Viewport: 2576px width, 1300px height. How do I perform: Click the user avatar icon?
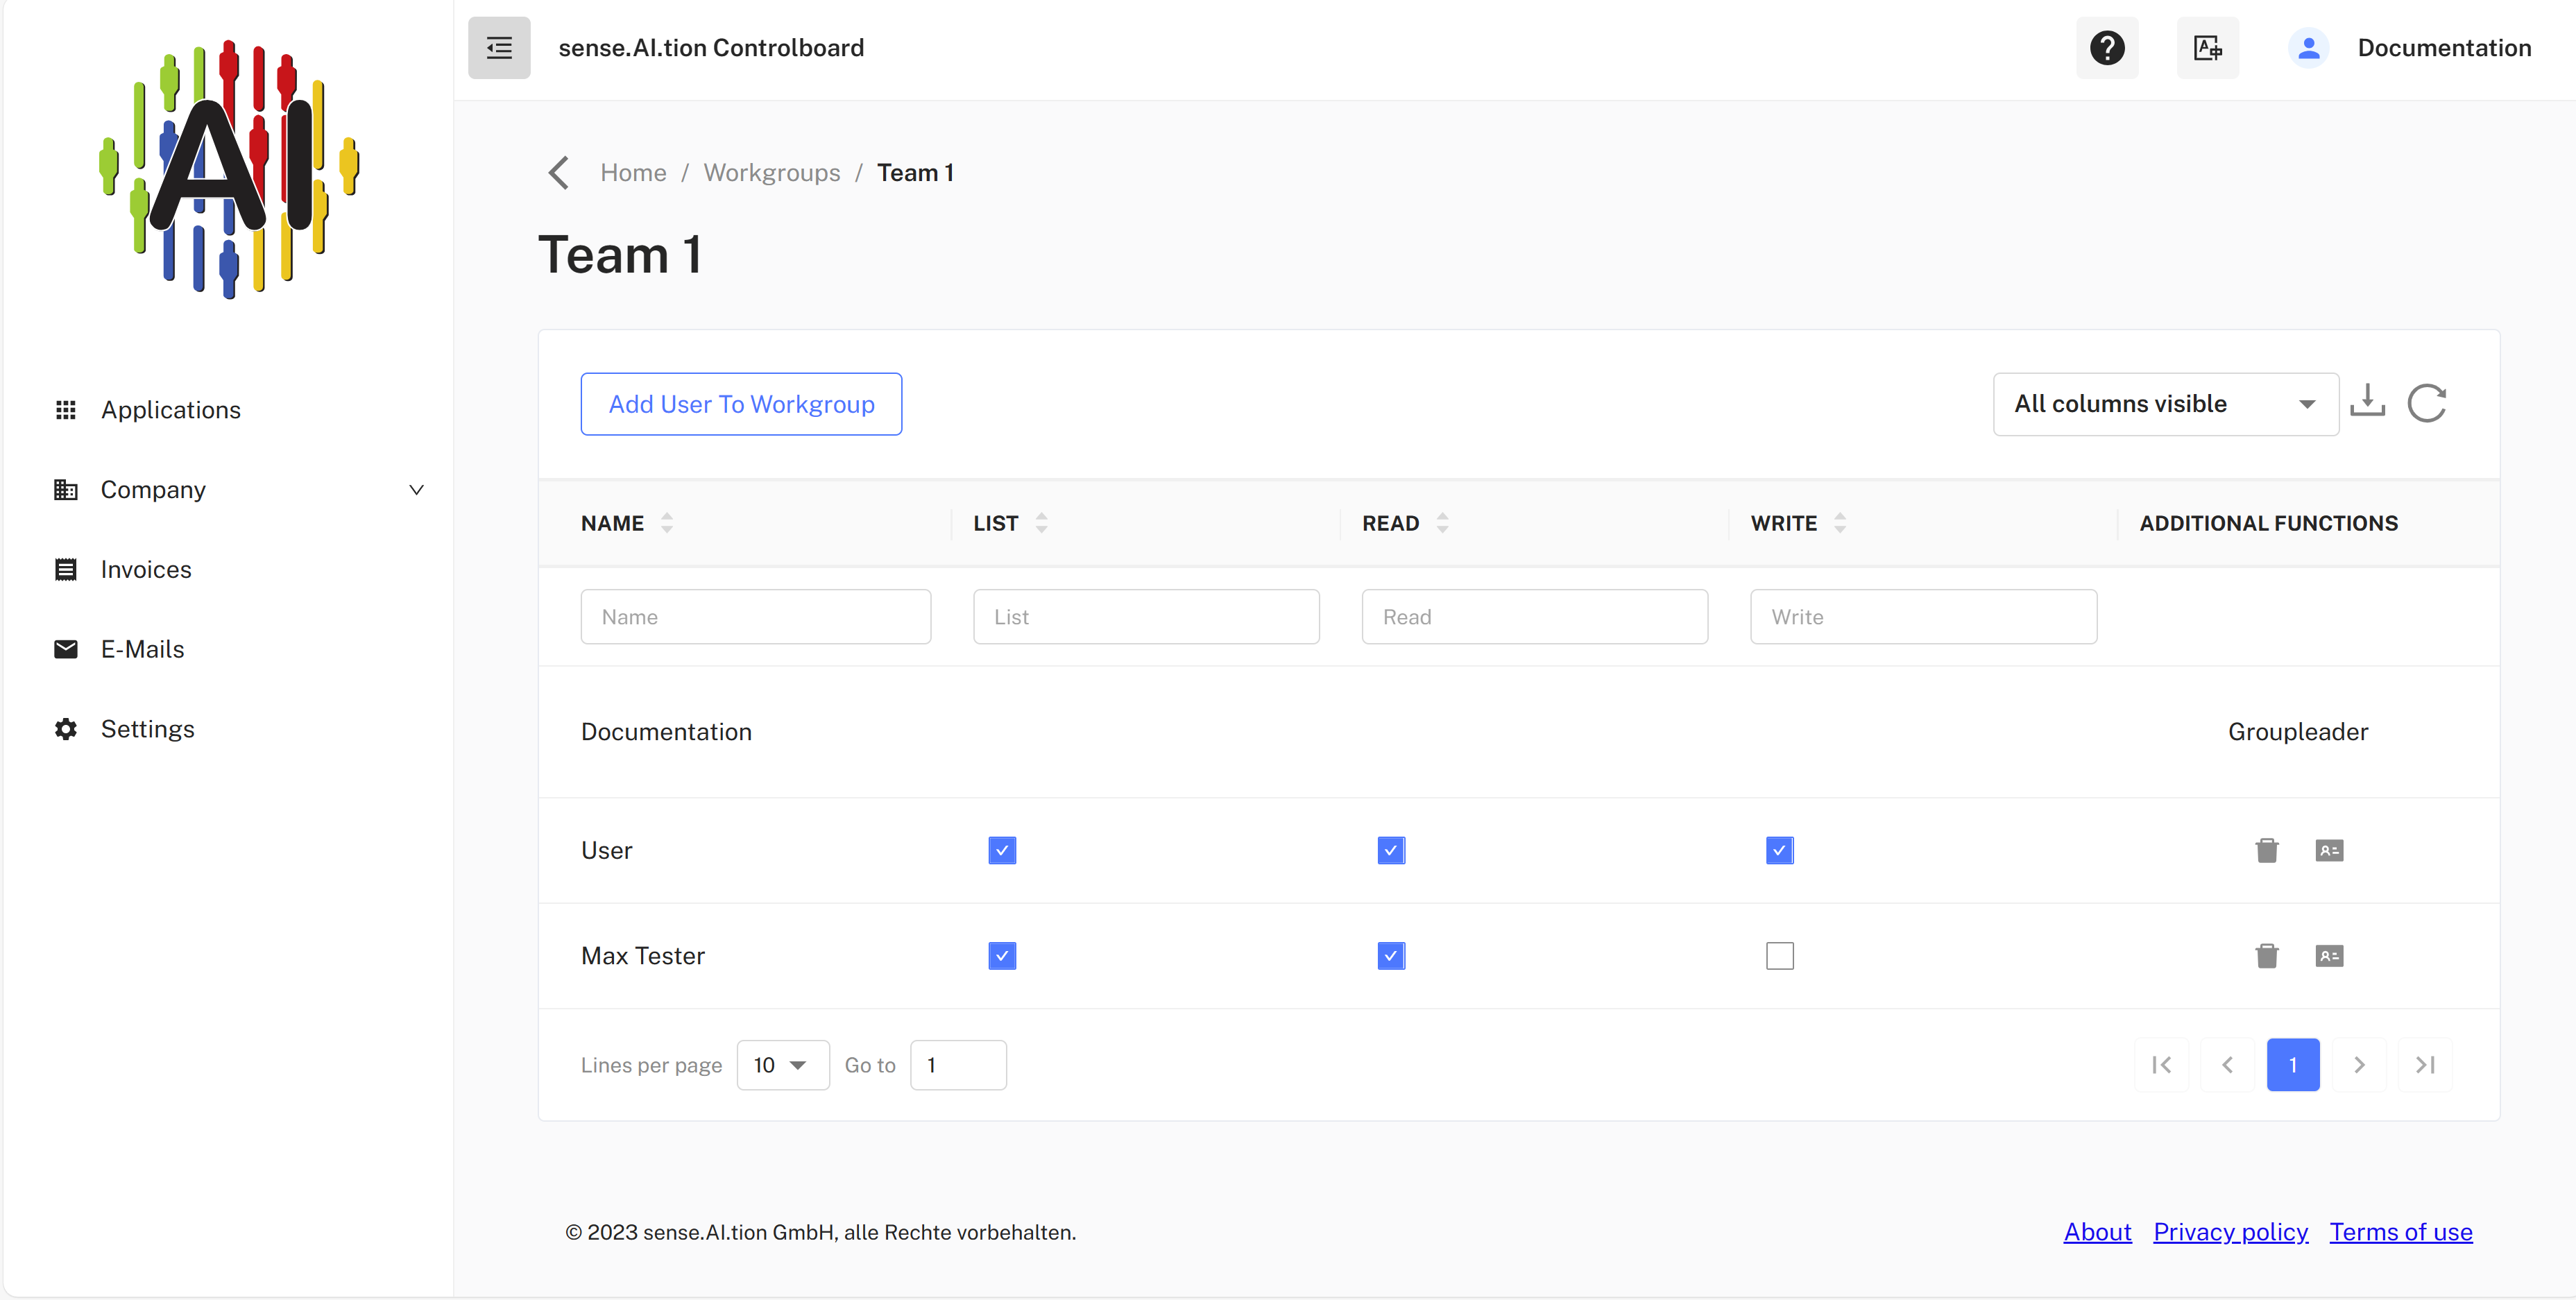click(x=2308, y=48)
